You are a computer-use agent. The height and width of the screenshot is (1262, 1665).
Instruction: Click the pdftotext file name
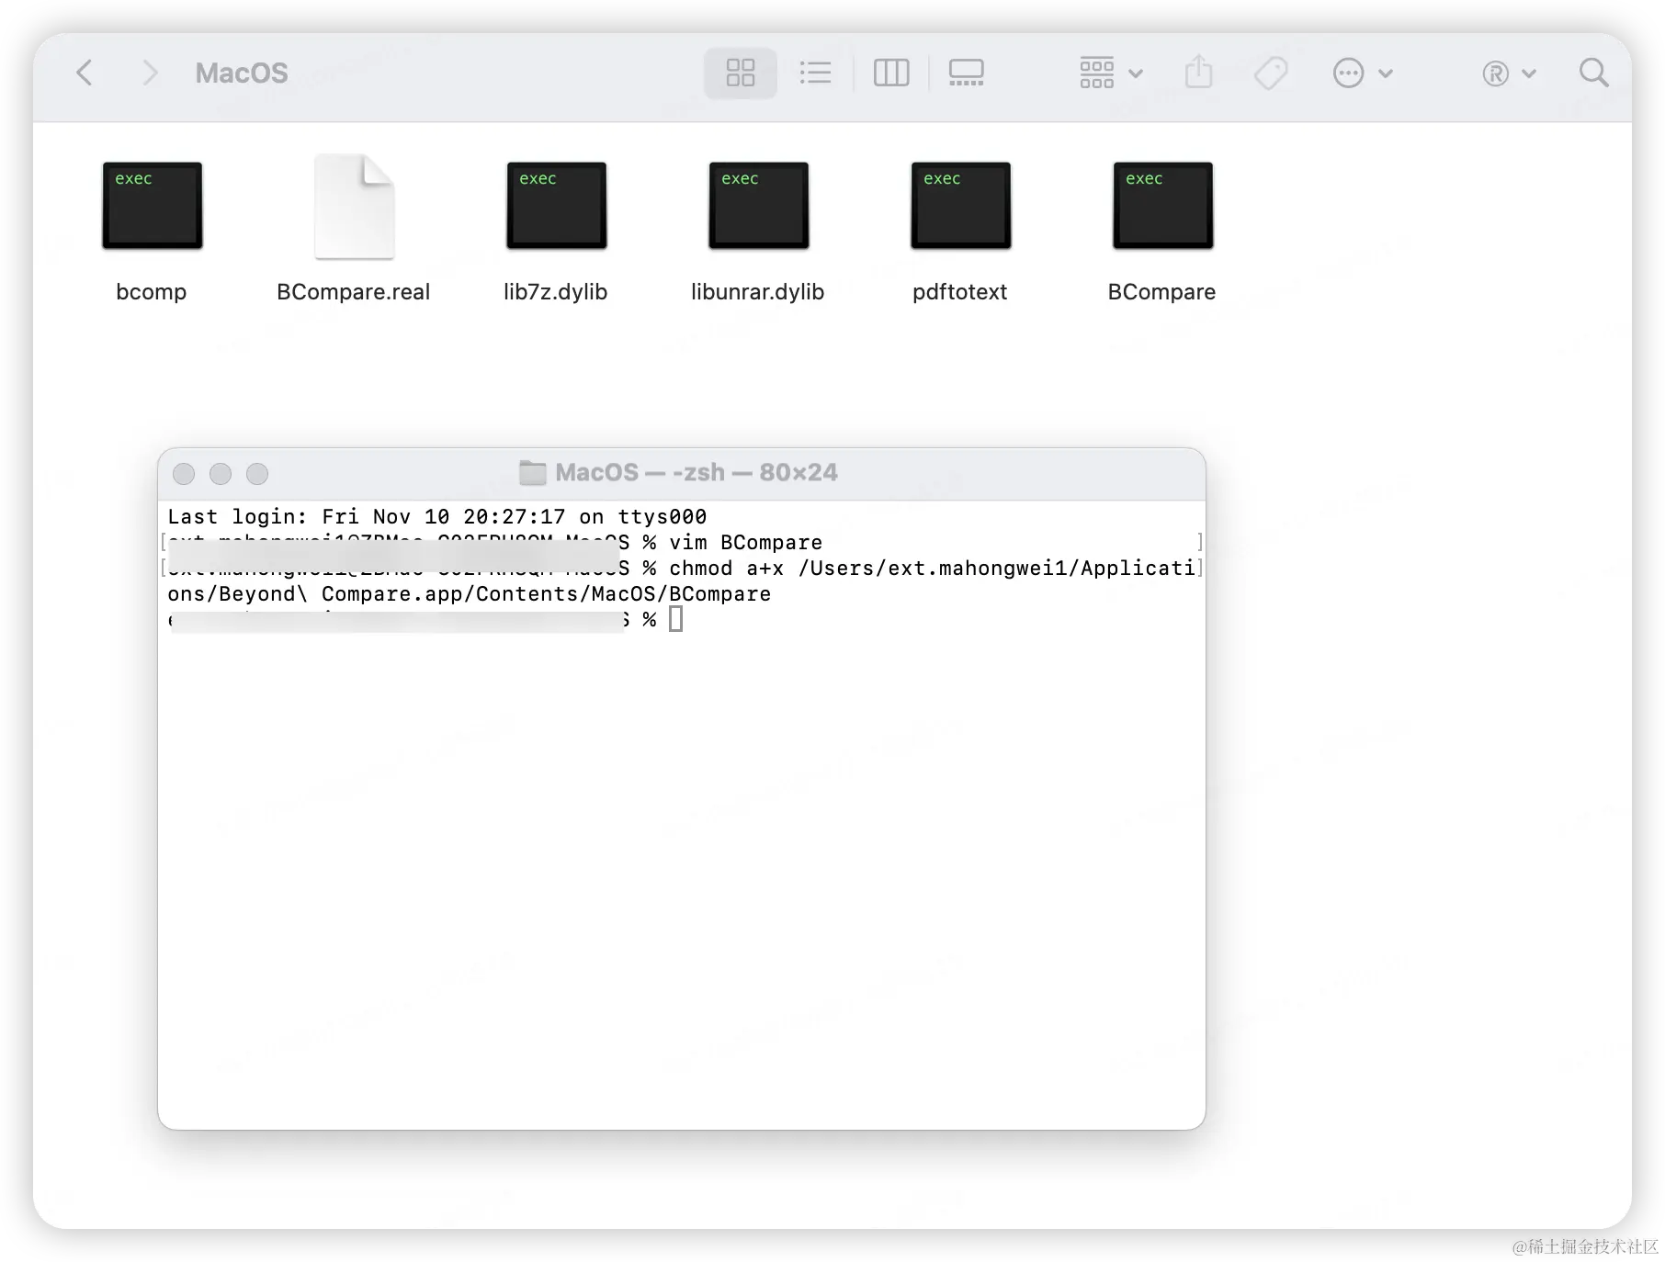960,292
